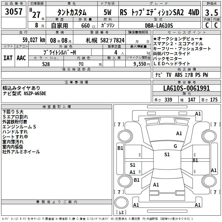Image resolution: width=222 pixels, height=222 pixels.
Task: Select the inspector note シートすれ中
Action: (15, 137)
